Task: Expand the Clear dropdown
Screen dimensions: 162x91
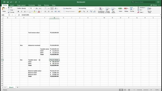Action: coord(144,12)
